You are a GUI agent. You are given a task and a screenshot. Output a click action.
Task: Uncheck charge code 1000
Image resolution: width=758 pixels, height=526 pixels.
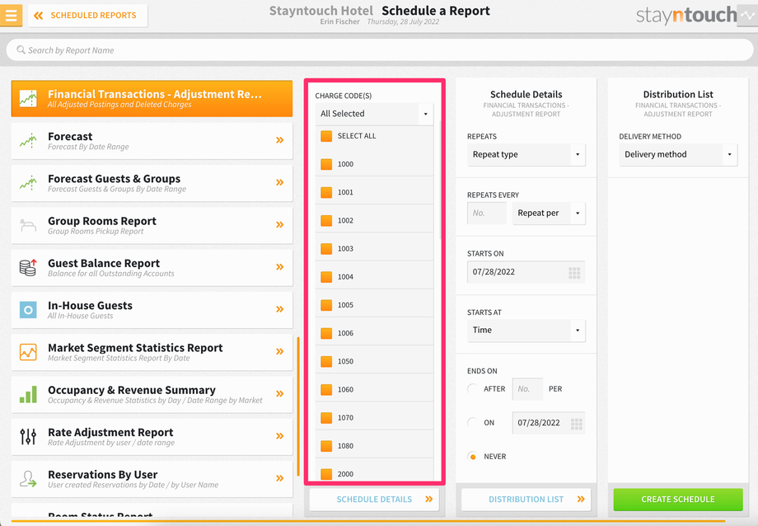pyautogui.click(x=326, y=164)
